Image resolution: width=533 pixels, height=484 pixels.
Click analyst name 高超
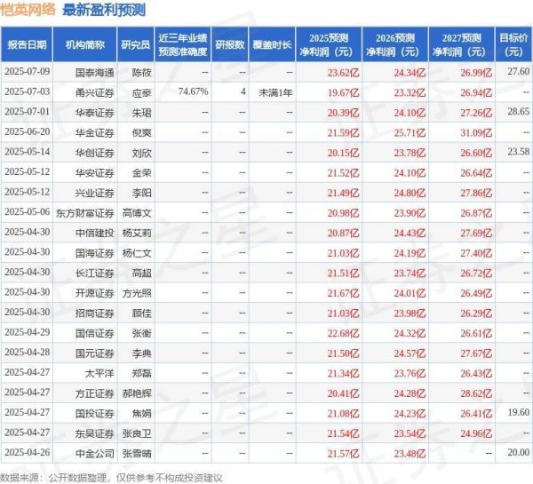coord(141,273)
